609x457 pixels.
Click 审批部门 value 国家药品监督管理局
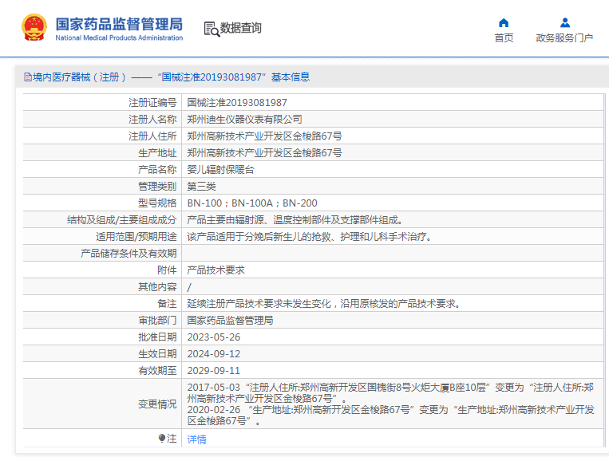[231, 321]
